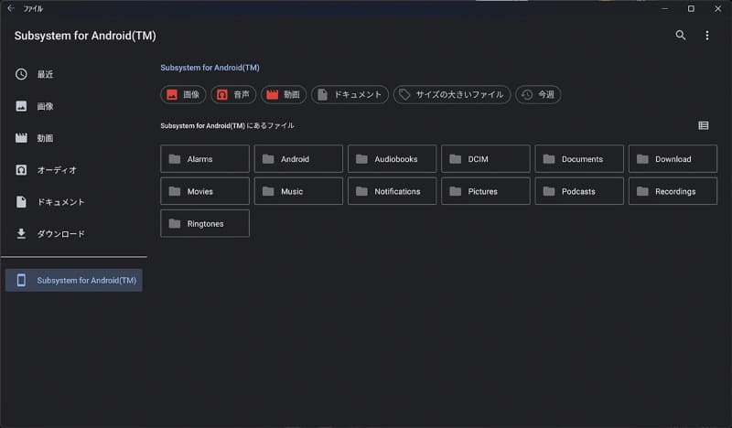Switch to list view layout icon
The image size is (732, 428).
(703, 125)
